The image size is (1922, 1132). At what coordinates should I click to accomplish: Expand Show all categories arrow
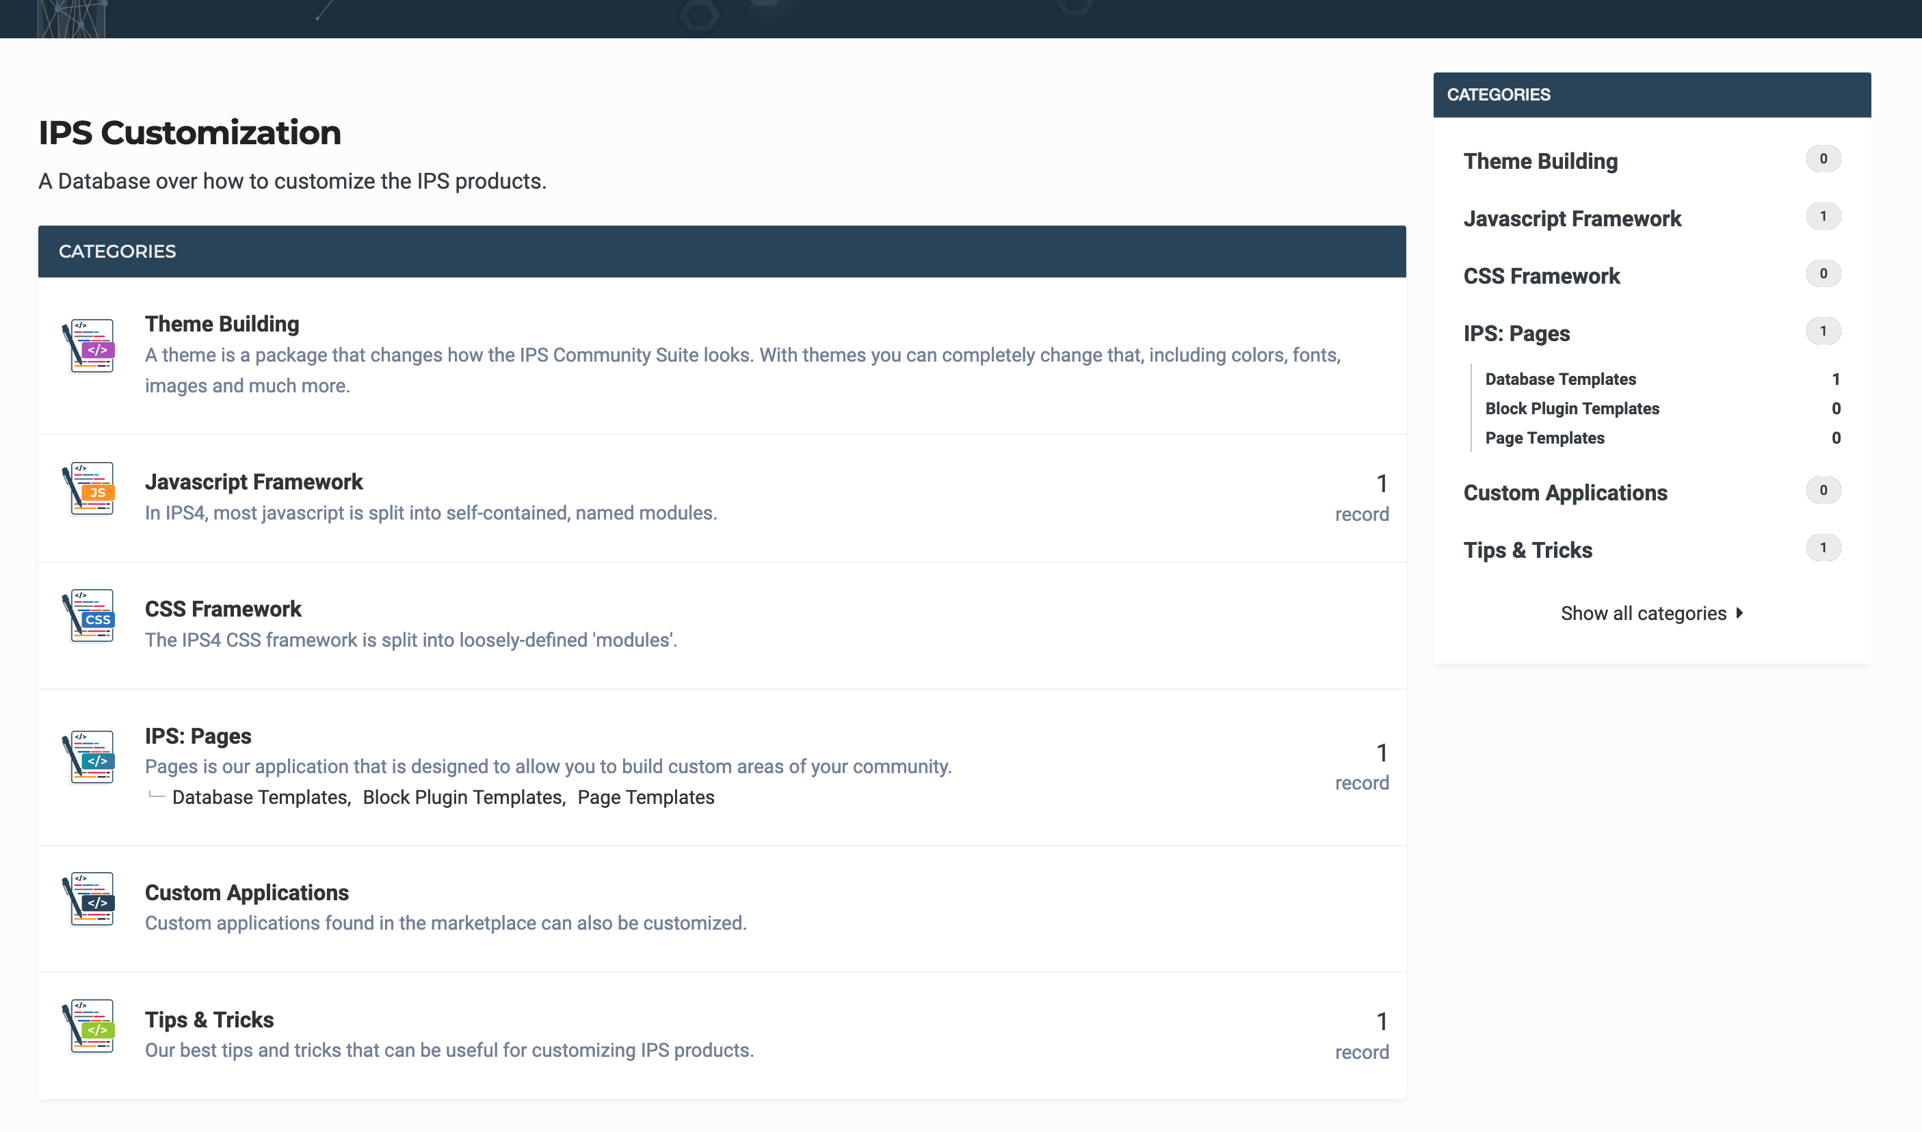coord(1739,612)
